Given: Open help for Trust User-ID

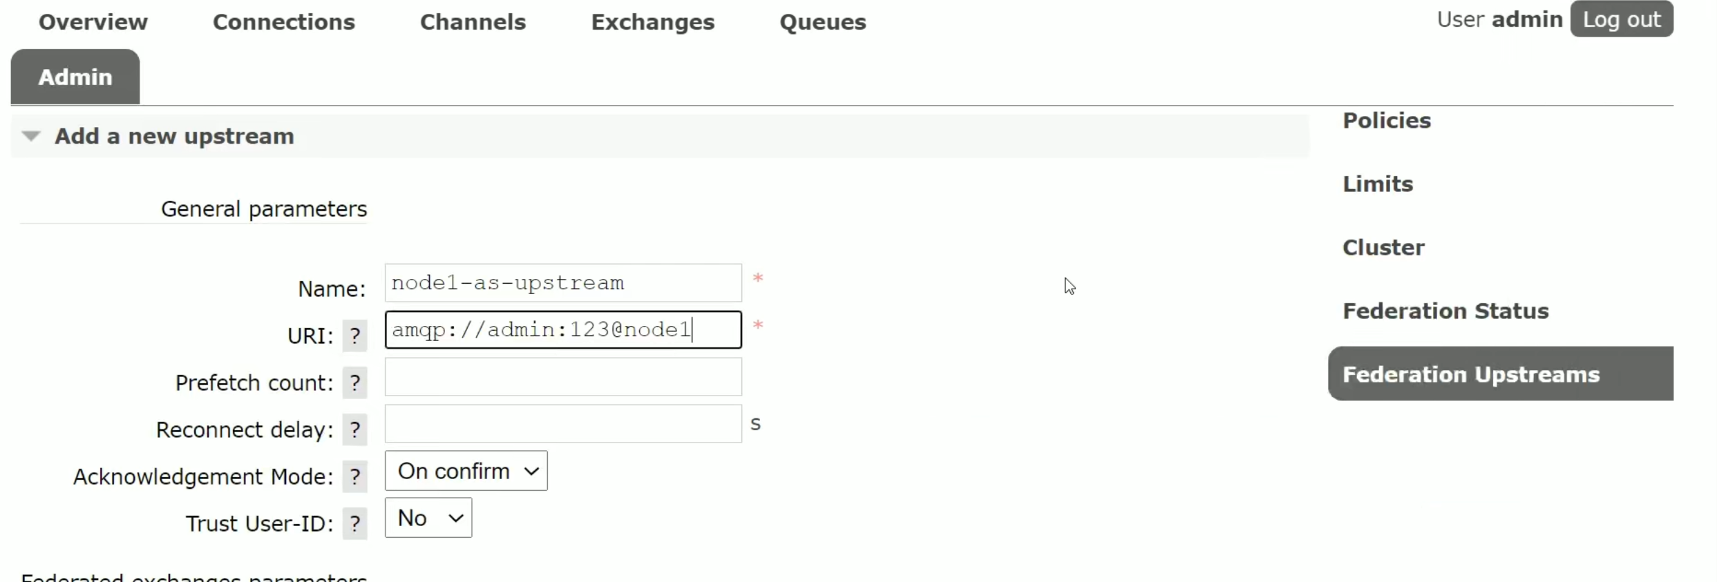Looking at the screenshot, I should 354,524.
